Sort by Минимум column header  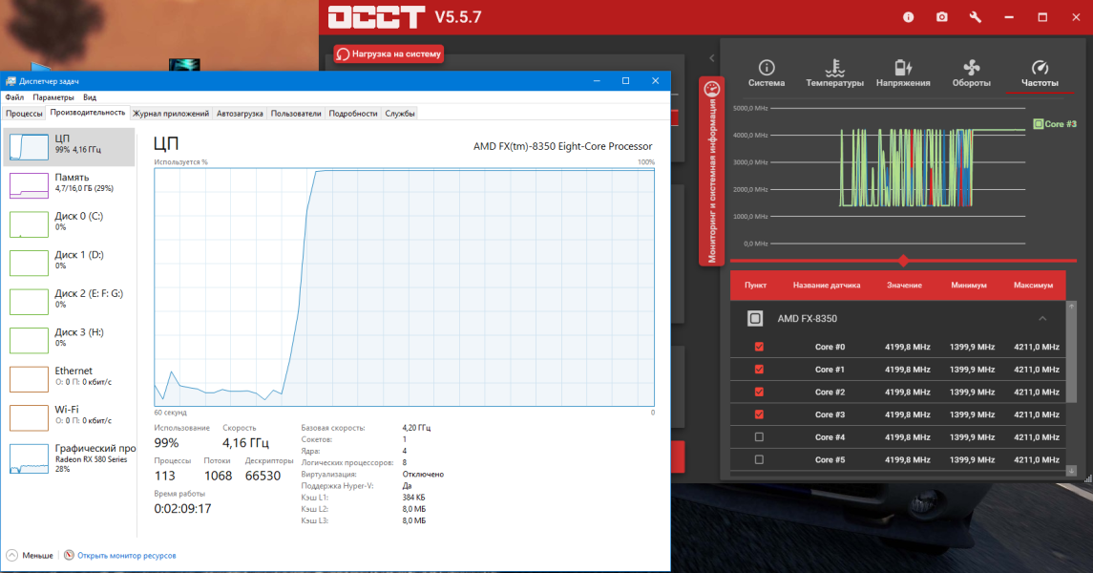(969, 286)
